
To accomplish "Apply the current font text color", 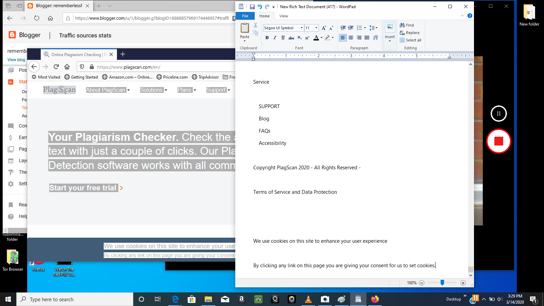I will [x=316, y=38].
